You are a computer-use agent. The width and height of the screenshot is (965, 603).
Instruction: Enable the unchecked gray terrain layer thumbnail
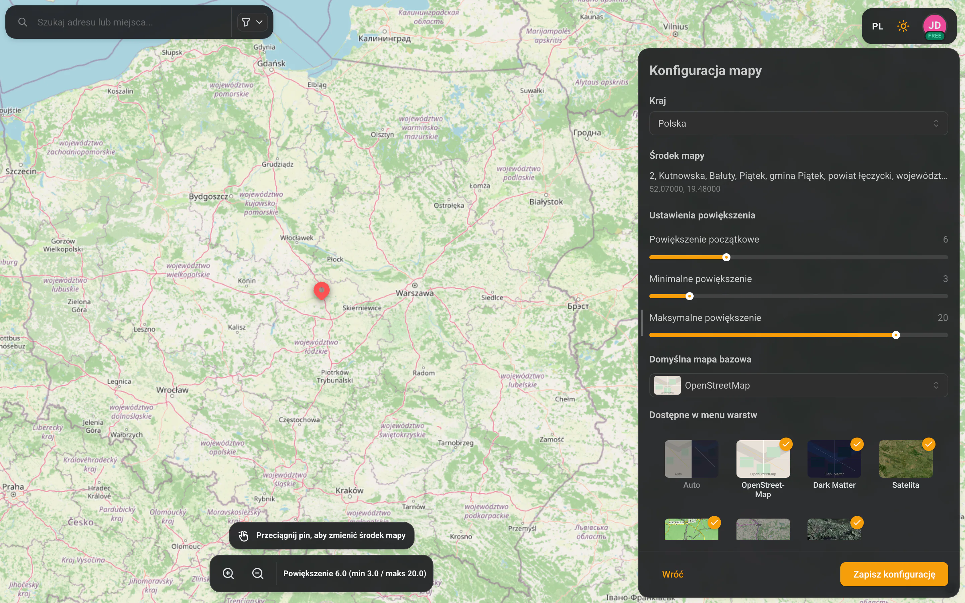point(763,530)
